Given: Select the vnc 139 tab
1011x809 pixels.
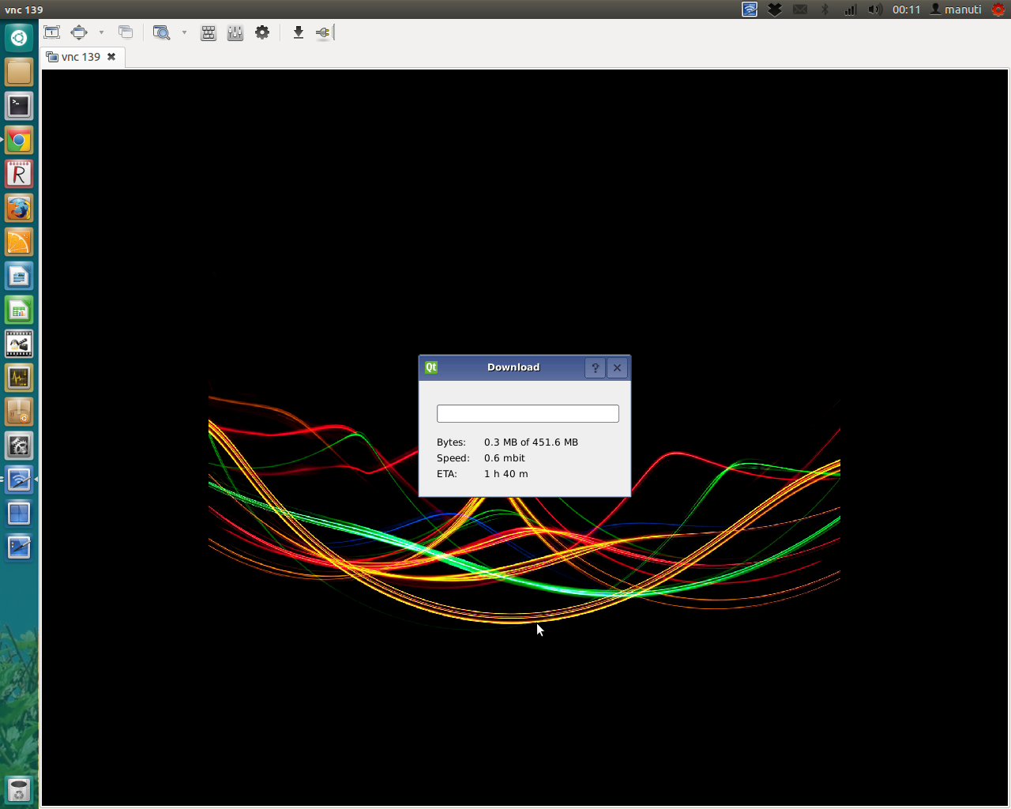Looking at the screenshot, I should pyautogui.click(x=81, y=57).
